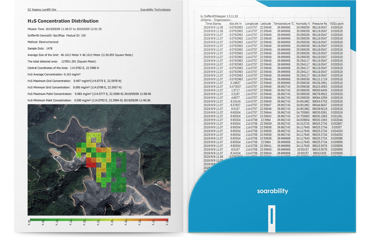
Task: Select the 'H₂S Concentration Distribution' heading
Action: (63, 21)
